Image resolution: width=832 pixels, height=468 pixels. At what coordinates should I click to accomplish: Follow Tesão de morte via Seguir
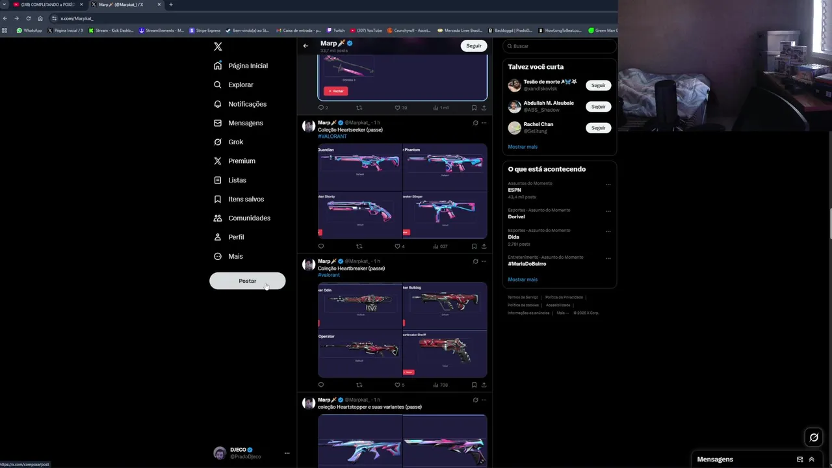pos(598,85)
